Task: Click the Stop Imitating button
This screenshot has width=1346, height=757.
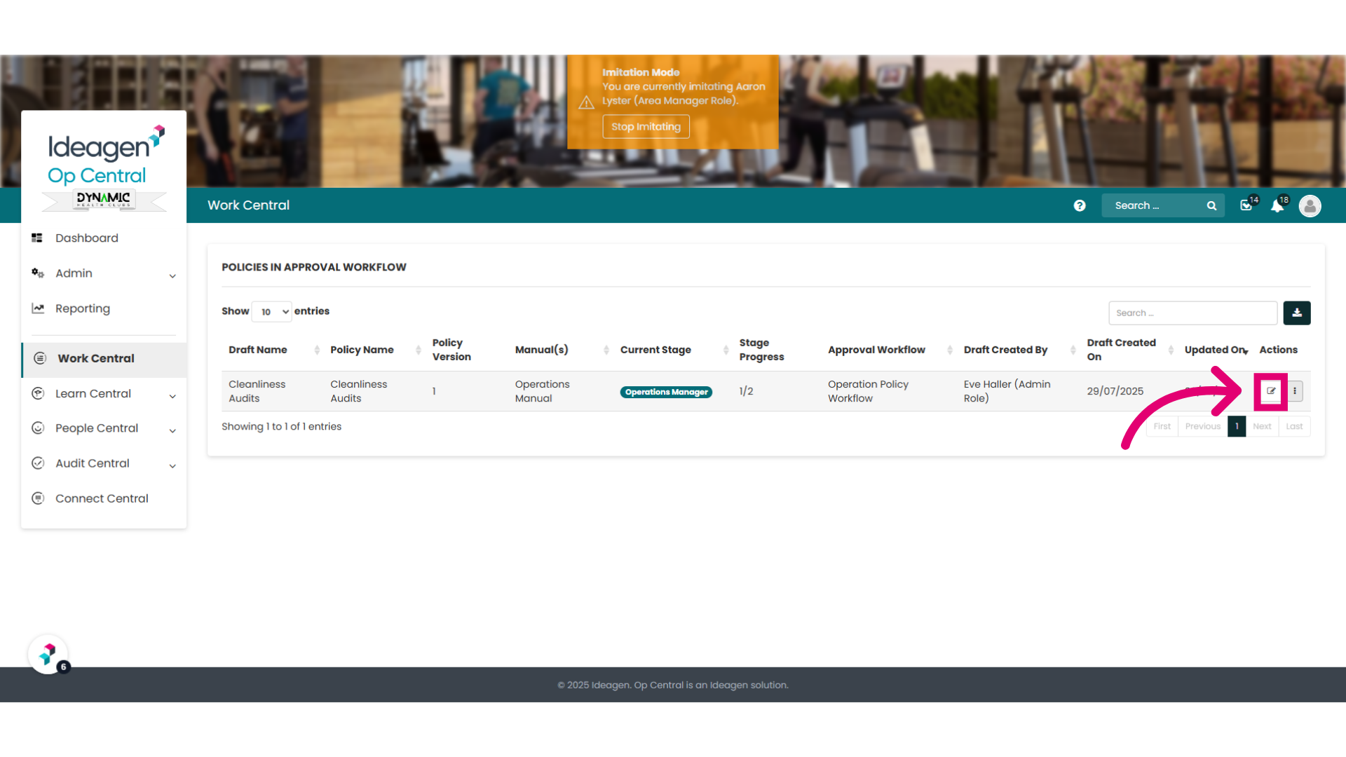Action: point(646,127)
